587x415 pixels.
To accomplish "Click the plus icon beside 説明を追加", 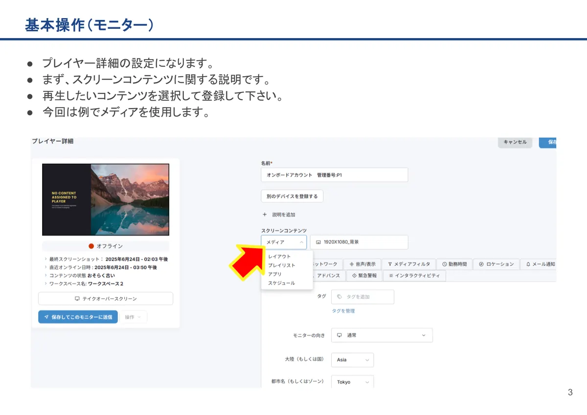I will coord(265,215).
